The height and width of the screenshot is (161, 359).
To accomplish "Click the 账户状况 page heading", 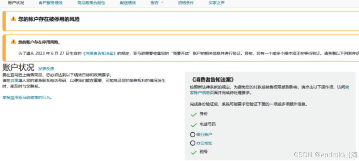I will tap(18, 68).
